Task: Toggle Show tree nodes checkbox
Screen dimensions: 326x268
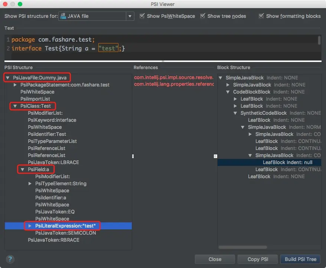Action: tap(202, 16)
